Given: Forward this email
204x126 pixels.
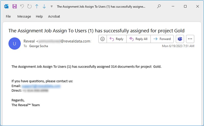Looking at the screenshot, I should click(x=162, y=39).
